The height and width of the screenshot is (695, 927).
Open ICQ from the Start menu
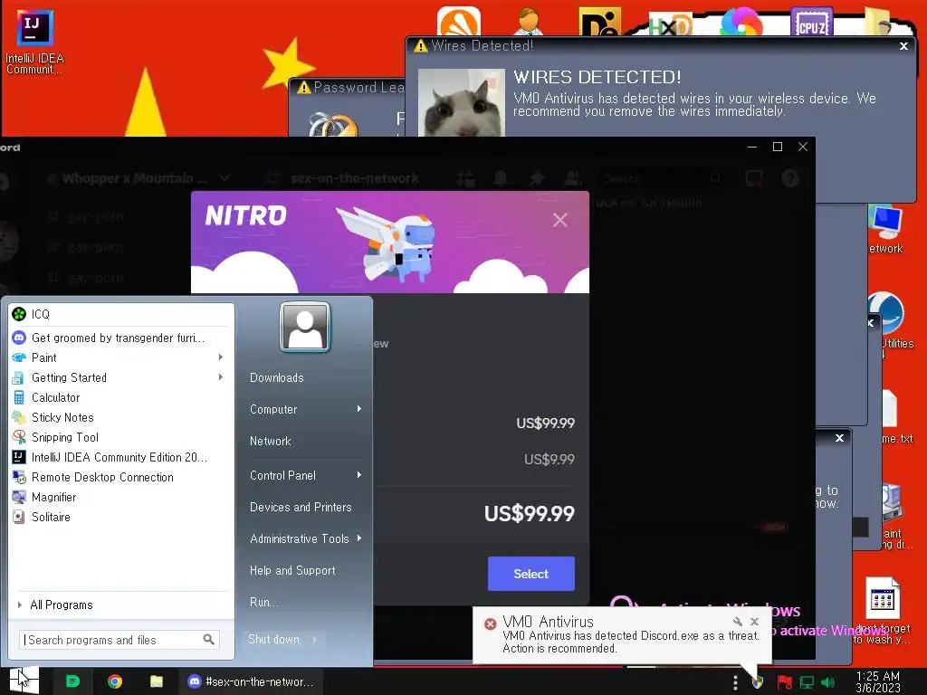click(121, 314)
